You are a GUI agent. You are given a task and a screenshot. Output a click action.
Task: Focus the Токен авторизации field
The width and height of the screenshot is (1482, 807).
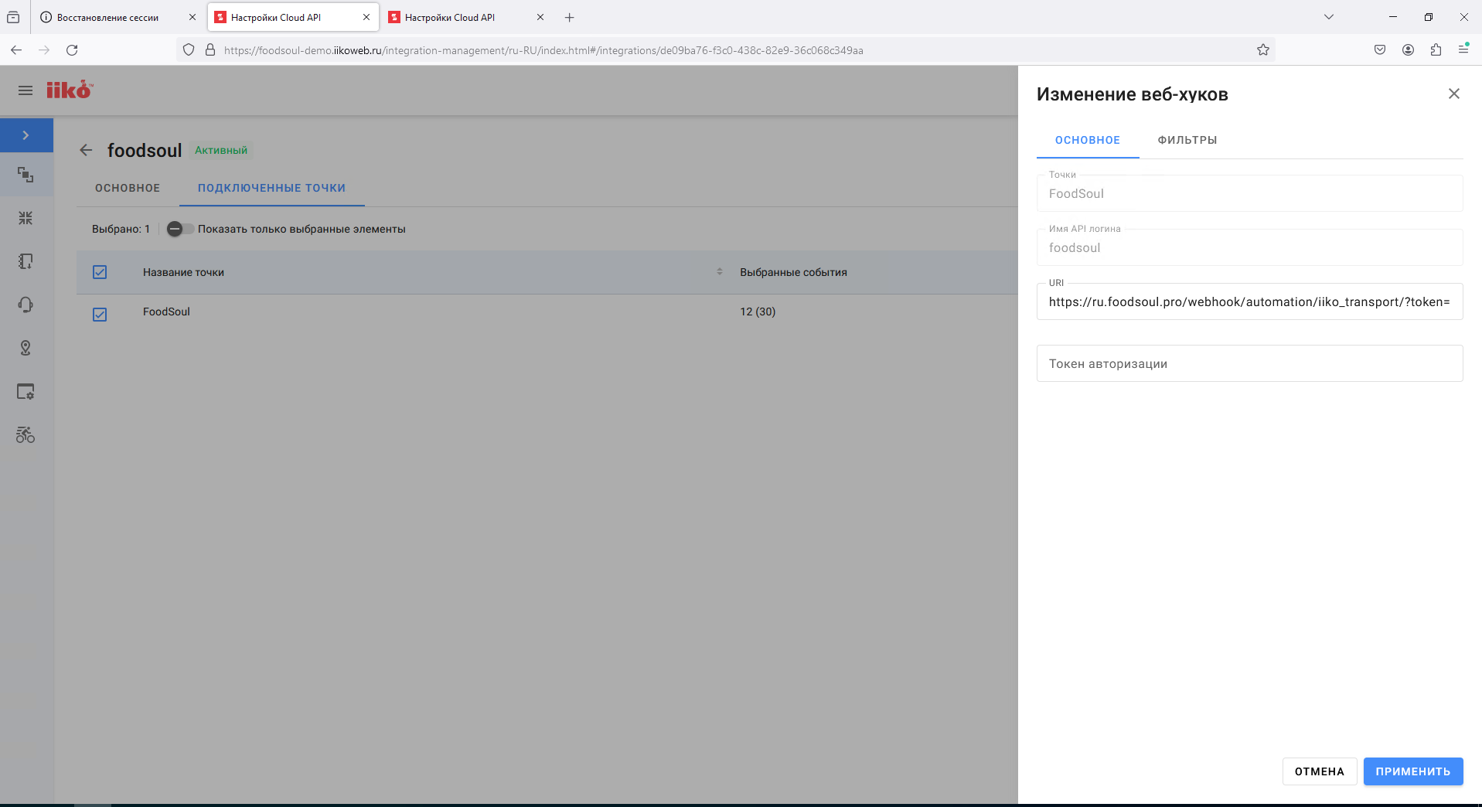tap(1249, 363)
